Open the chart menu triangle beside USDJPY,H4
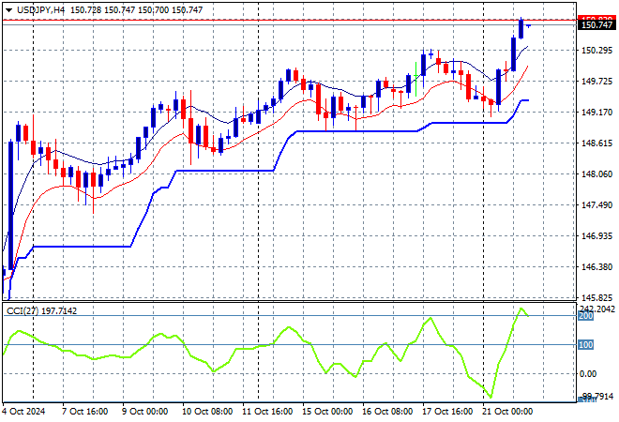The height and width of the screenshot is (422, 619). pyautogui.click(x=8, y=8)
